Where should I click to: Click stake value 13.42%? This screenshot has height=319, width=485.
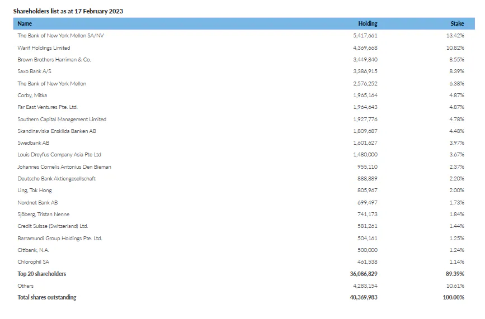pyautogui.click(x=455, y=36)
